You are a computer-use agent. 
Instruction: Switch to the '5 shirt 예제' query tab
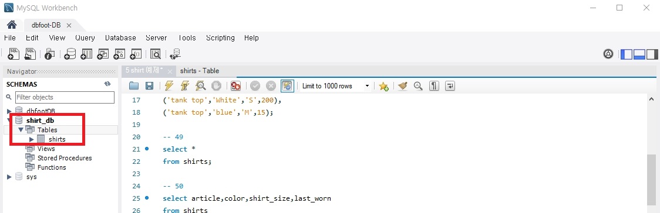pyautogui.click(x=144, y=71)
